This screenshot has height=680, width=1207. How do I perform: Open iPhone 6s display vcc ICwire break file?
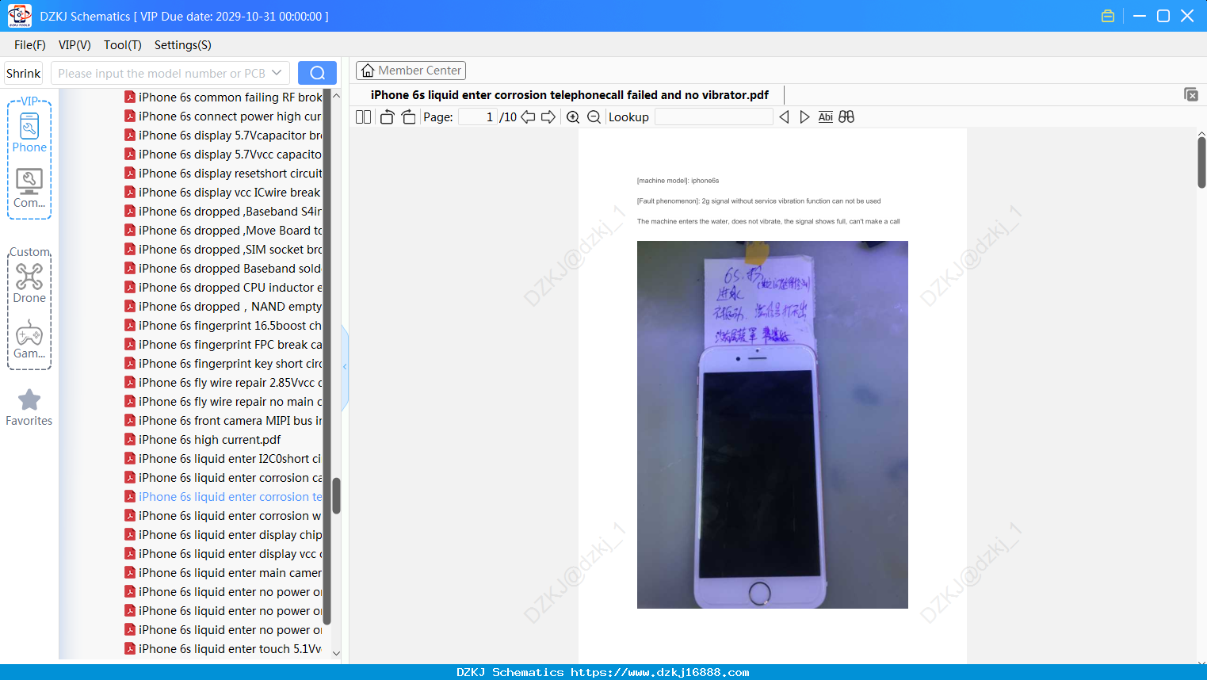click(223, 193)
